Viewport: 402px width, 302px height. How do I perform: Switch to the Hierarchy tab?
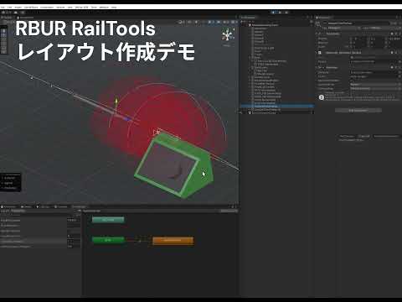(x=248, y=18)
